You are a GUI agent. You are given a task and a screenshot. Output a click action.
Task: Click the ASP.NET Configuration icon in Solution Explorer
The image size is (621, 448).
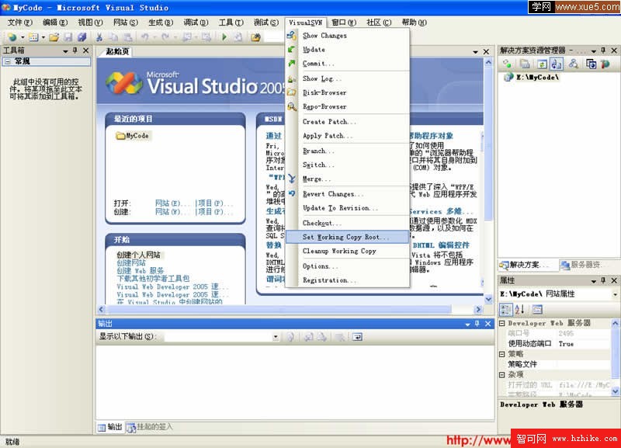tap(605, 64)
